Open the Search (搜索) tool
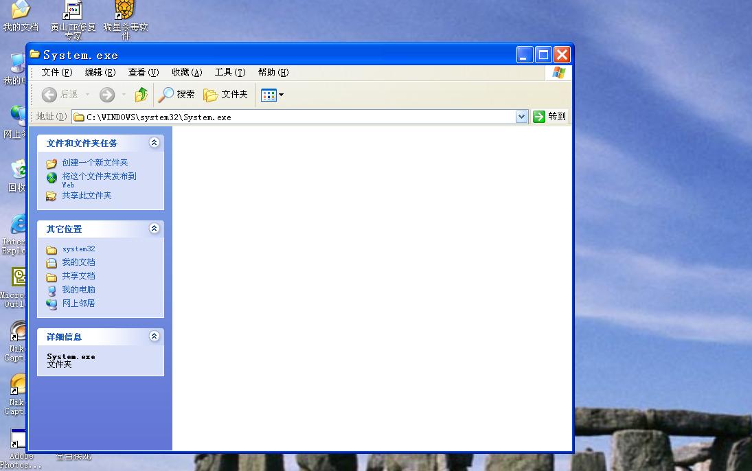This screenshot has height=471, width=752. click(176, 95)
